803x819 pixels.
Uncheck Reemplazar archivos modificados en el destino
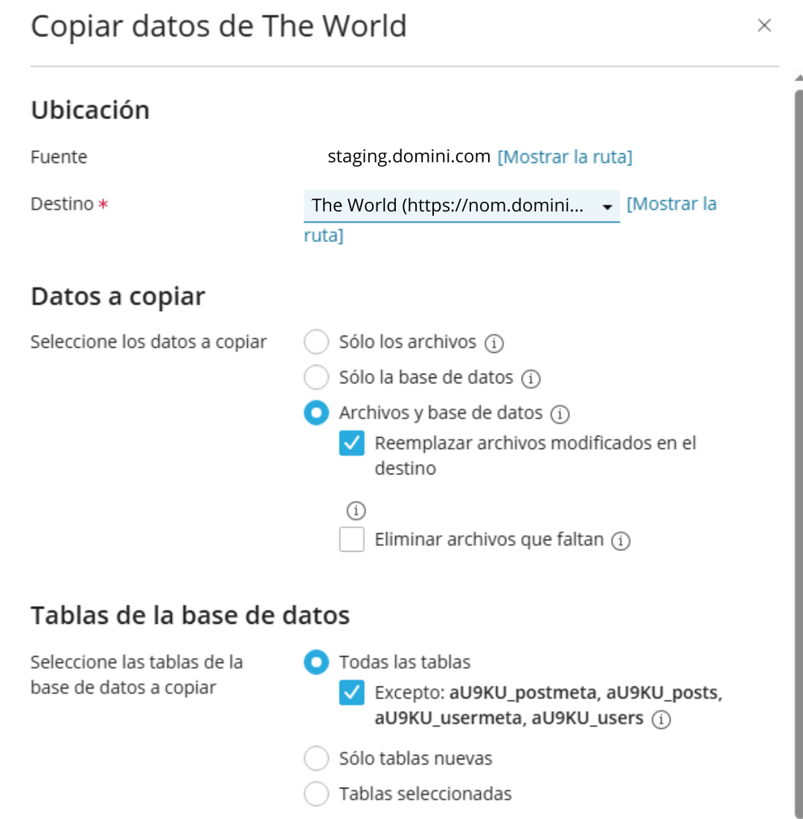click(x=352, y=444)
